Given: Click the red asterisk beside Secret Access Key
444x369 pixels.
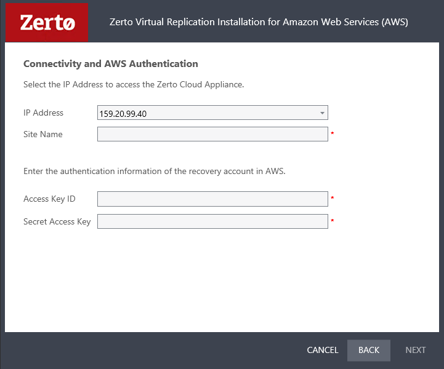Looking at the screenshot, I should click(333, 220).
